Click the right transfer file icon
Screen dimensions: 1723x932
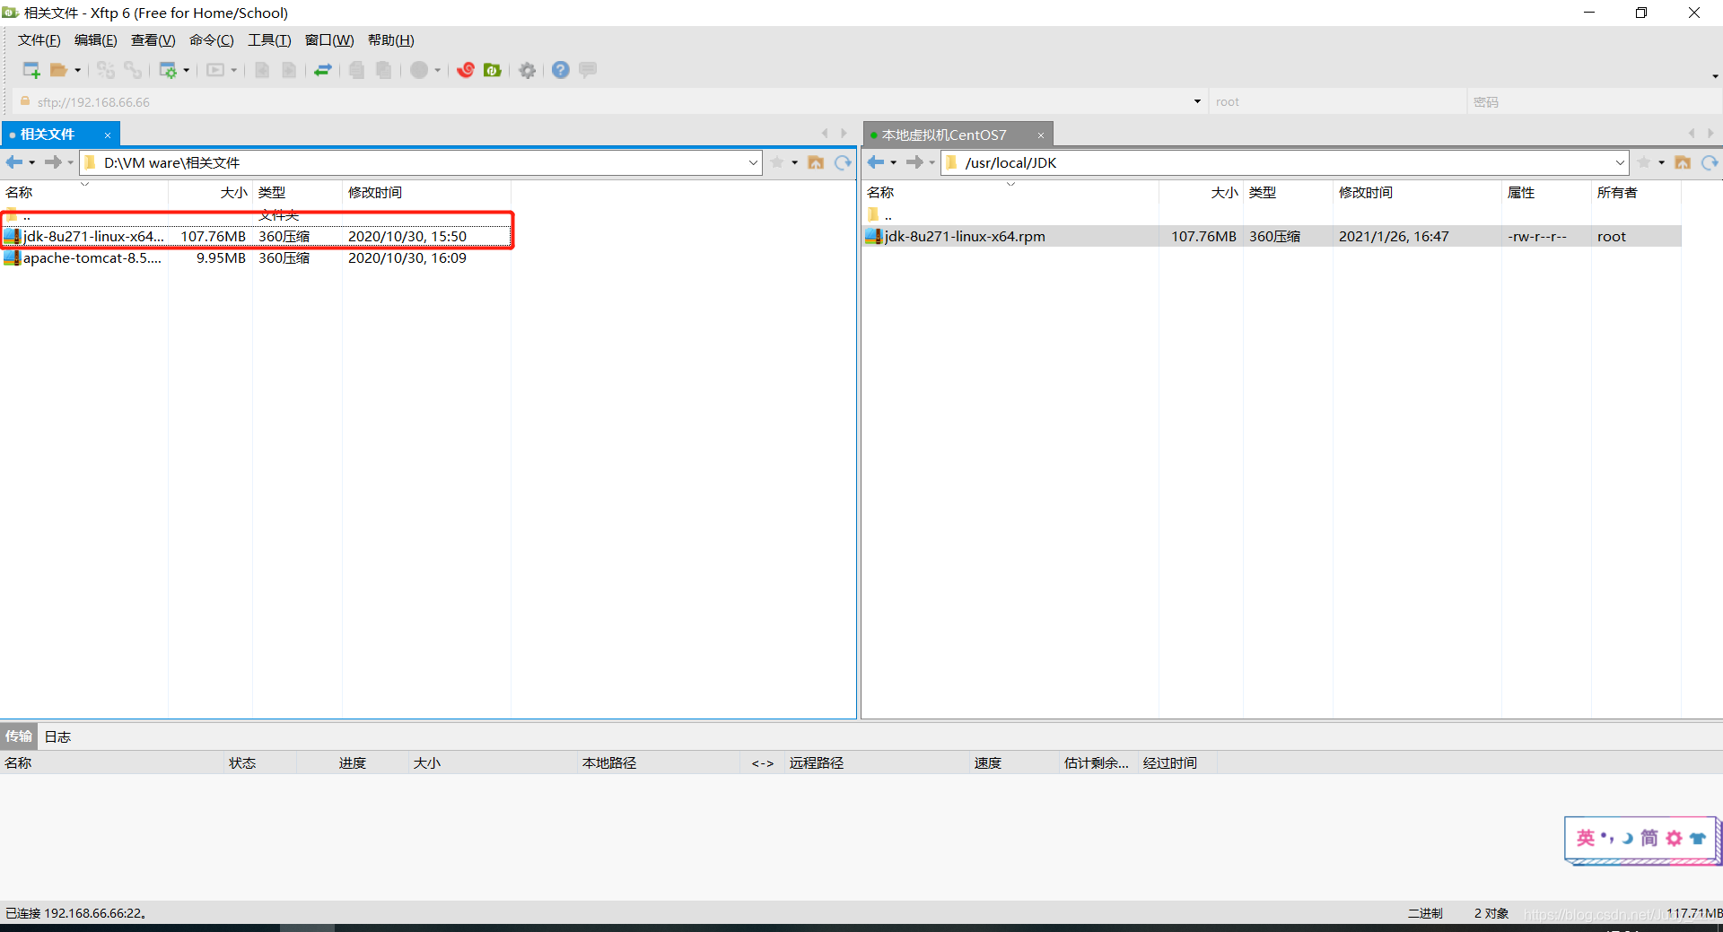(289, 70)
